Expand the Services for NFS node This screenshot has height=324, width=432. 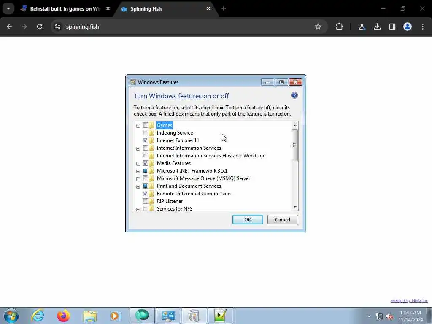[138, 209]
